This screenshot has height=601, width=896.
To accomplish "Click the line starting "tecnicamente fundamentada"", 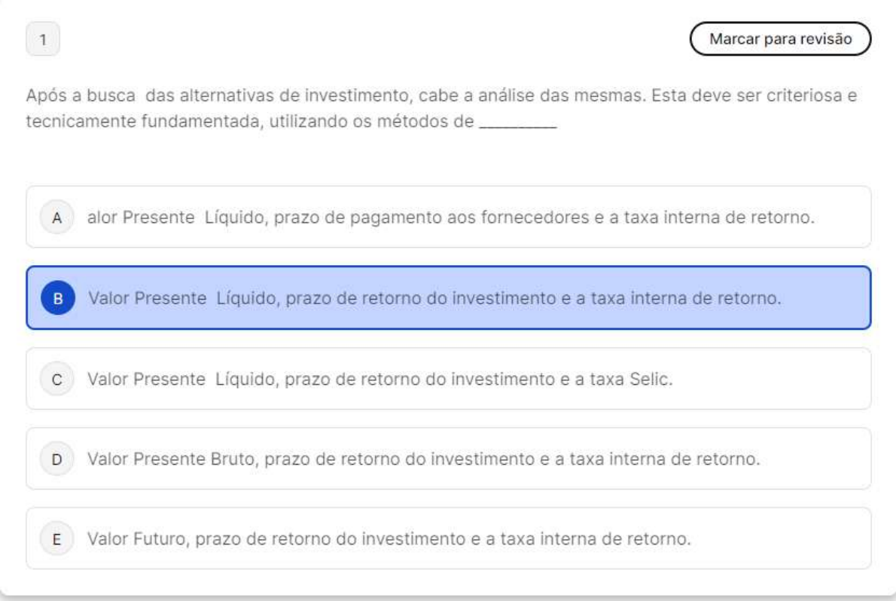I will pyautogui.click(x=248, y=121).
